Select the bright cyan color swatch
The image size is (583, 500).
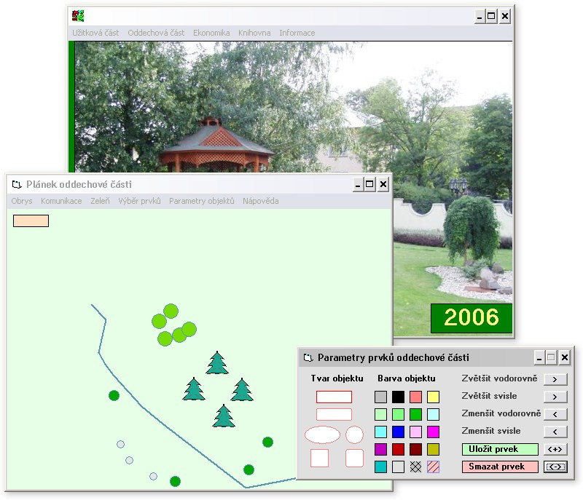(380, 432)
